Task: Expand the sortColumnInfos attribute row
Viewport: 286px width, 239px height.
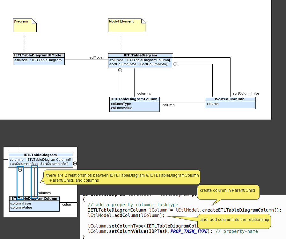Action: tap(138, 64)
